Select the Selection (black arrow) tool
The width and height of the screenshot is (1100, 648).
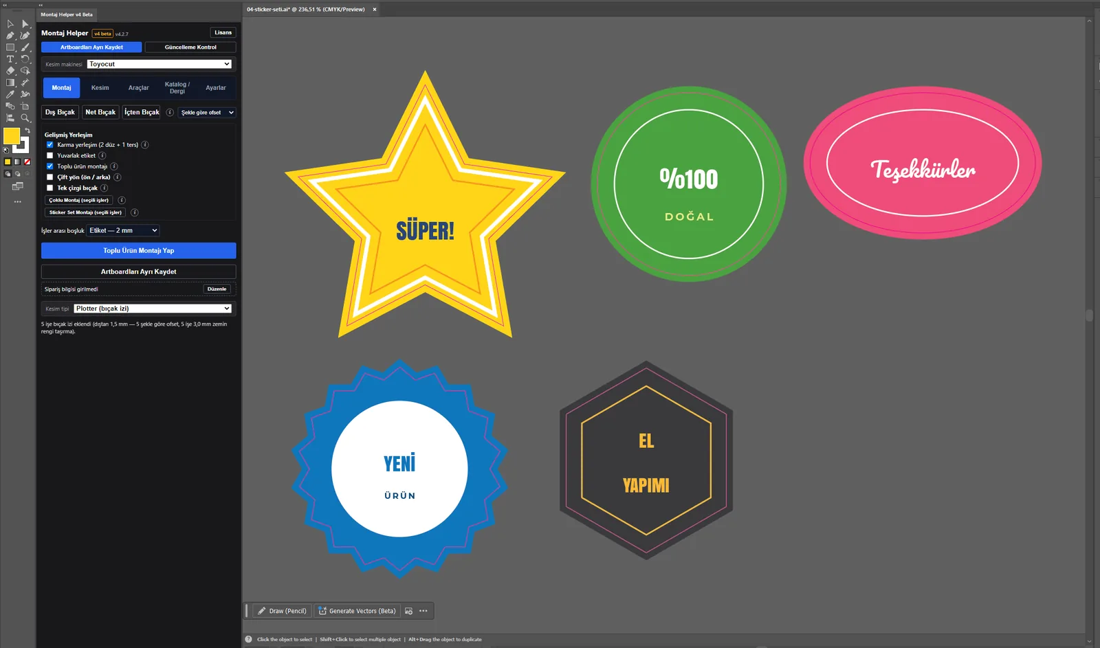click(10, 24)
